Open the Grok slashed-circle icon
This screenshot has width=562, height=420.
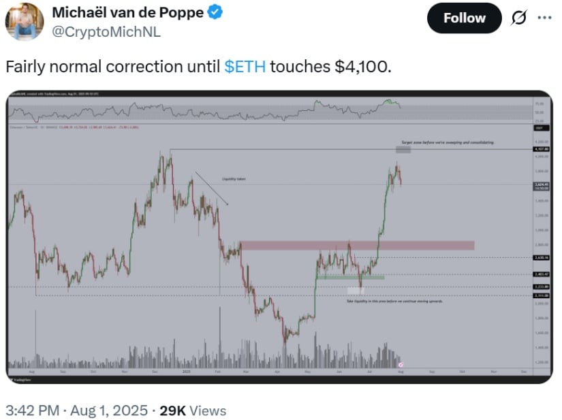pyautogui.click(x=518, y=18)
